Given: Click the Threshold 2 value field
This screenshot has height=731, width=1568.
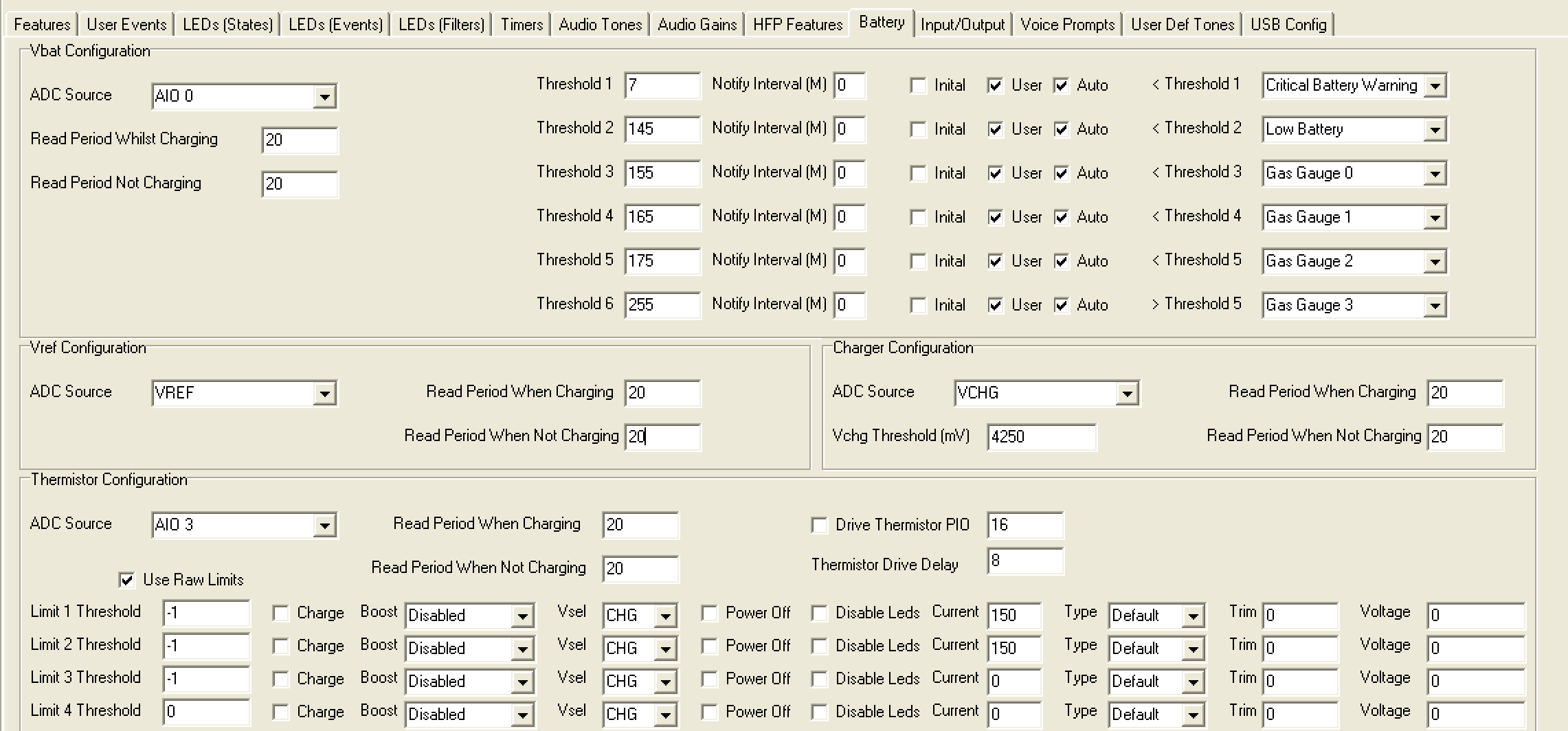Looking at the screenshot, I should 661,129.
